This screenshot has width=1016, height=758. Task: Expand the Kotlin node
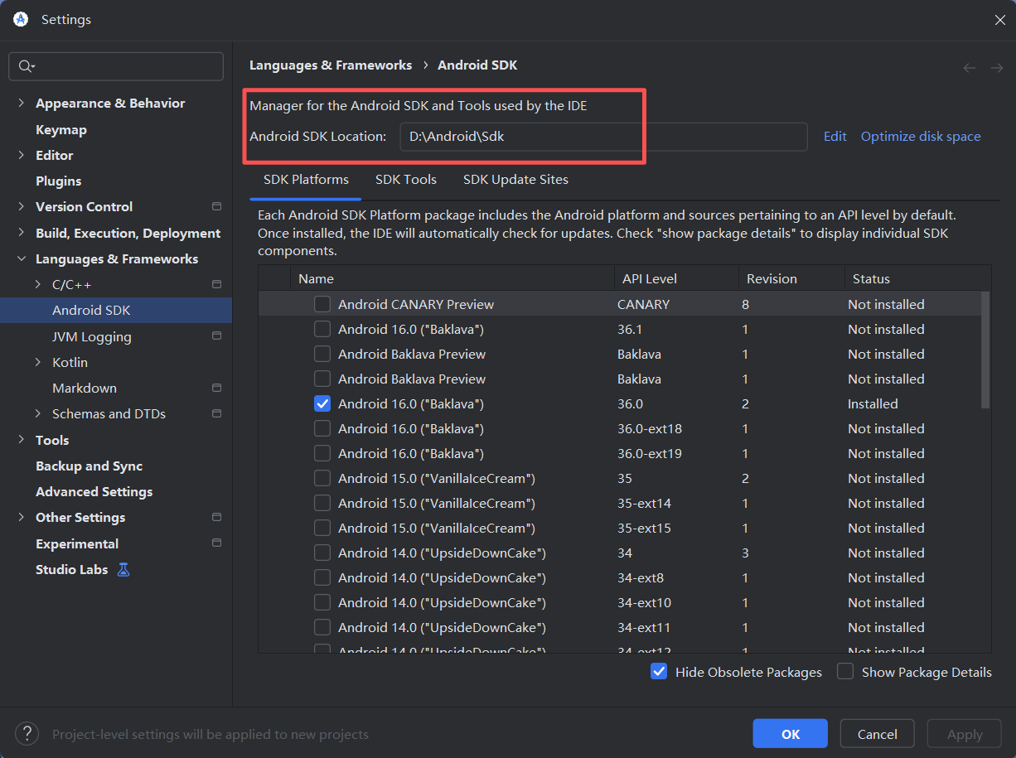point(38,362)
